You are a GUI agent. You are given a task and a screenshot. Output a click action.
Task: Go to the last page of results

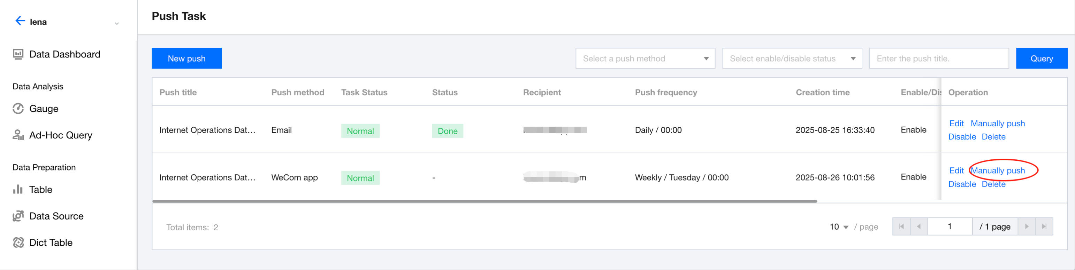(x=1044, y=226)
